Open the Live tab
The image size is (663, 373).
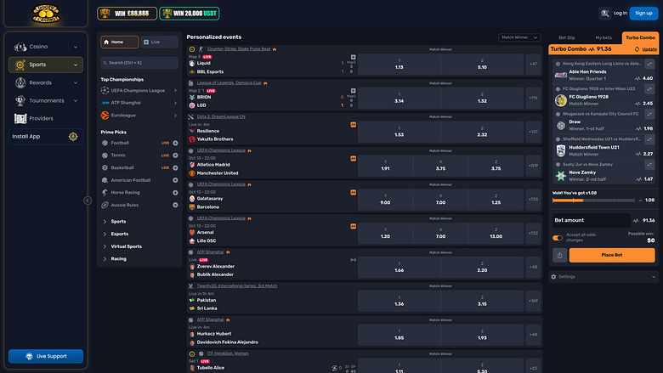[x=160, y=42]
